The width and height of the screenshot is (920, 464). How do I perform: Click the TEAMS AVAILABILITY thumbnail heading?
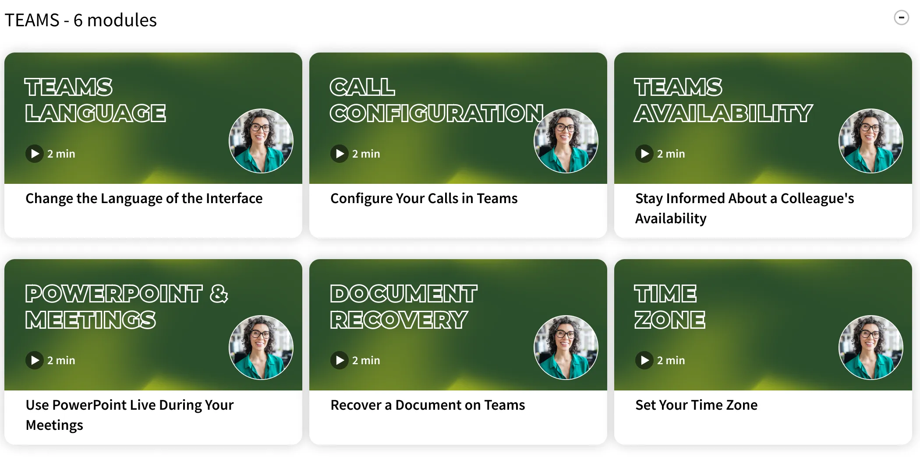click(x=723, y=100)
